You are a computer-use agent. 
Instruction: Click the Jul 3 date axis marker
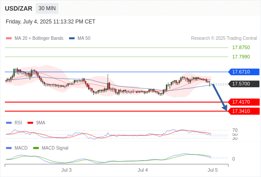66,170
